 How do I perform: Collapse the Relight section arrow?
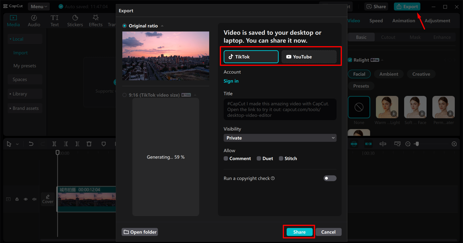(382, 60)
